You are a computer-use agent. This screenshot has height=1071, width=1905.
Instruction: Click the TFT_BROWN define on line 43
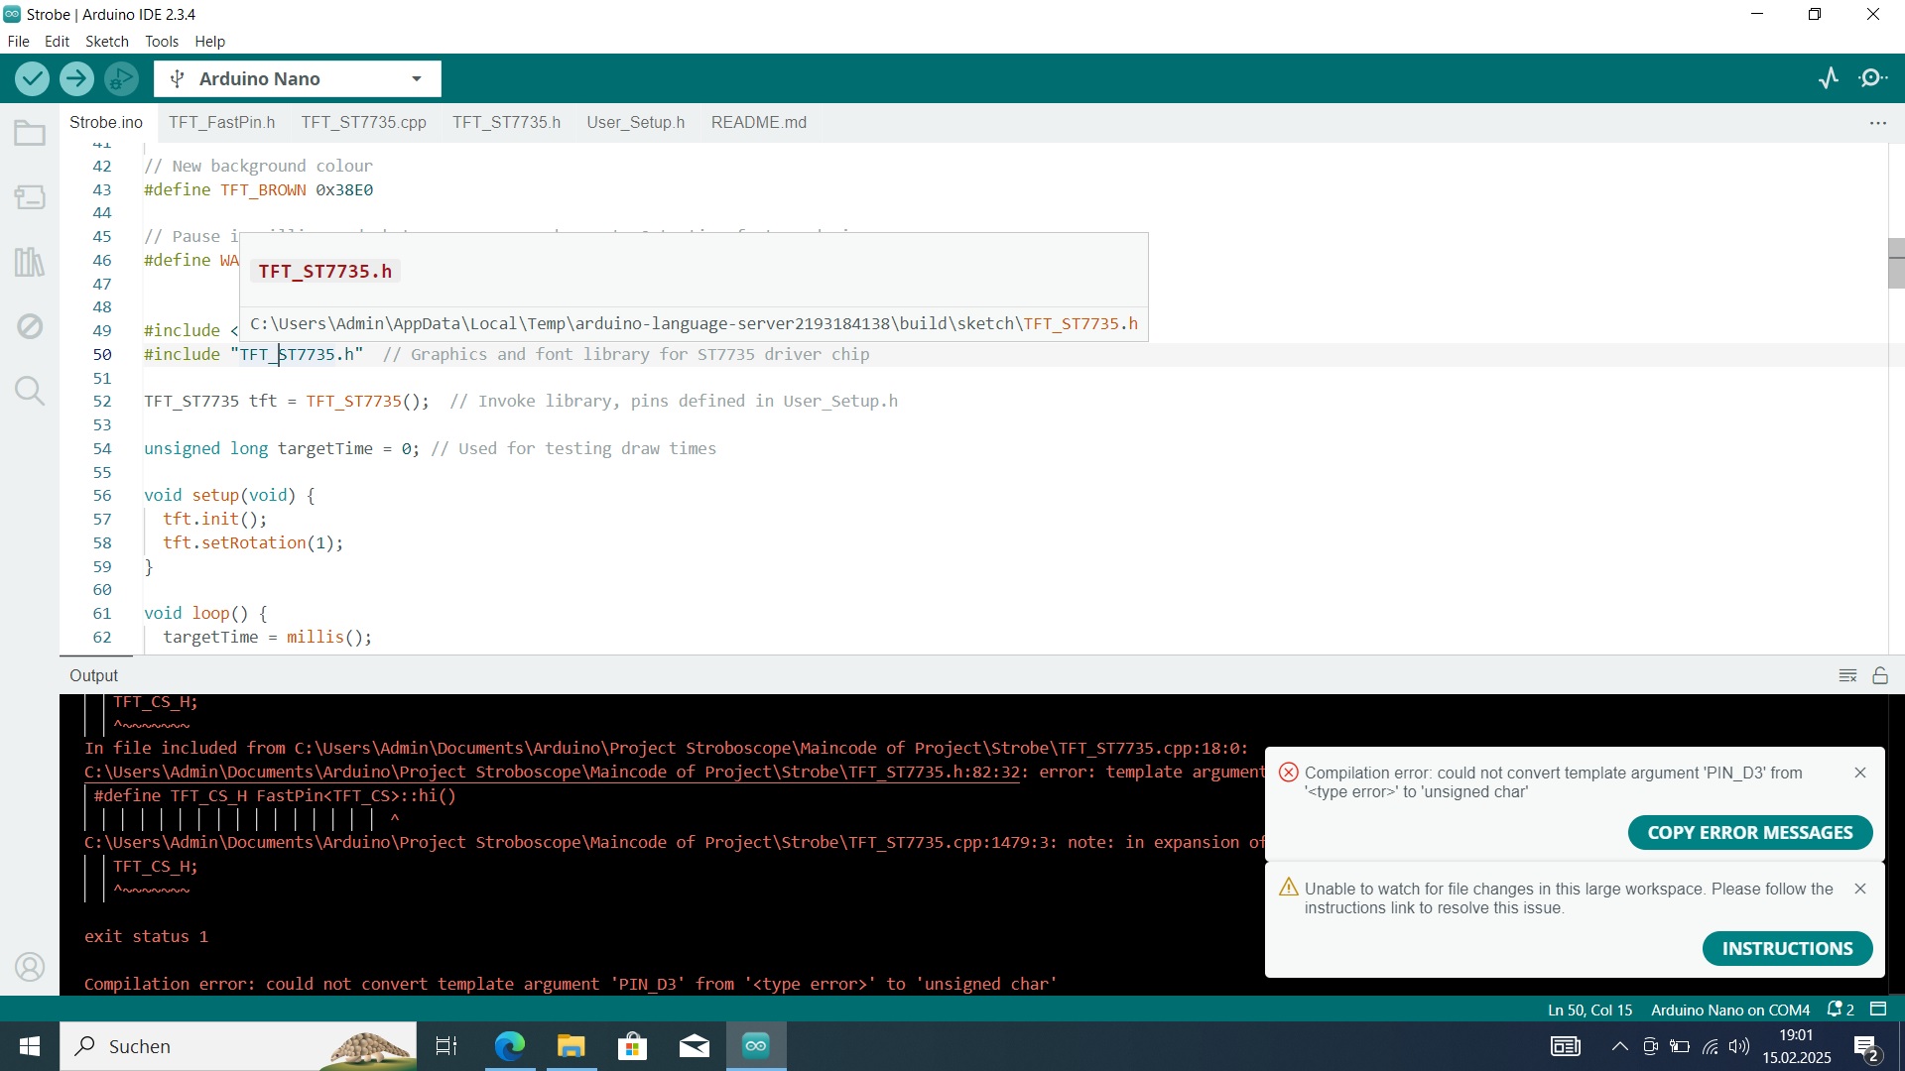click(263, 189)
